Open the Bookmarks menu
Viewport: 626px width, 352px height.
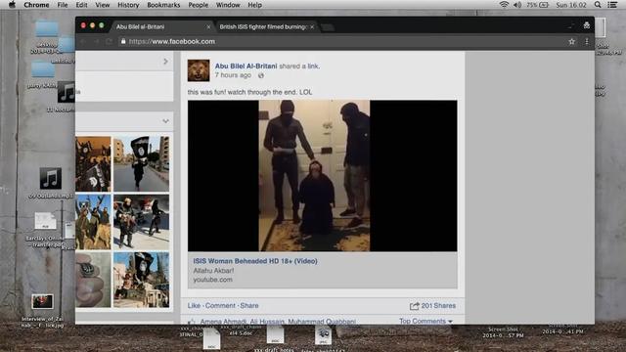point(163,5)
